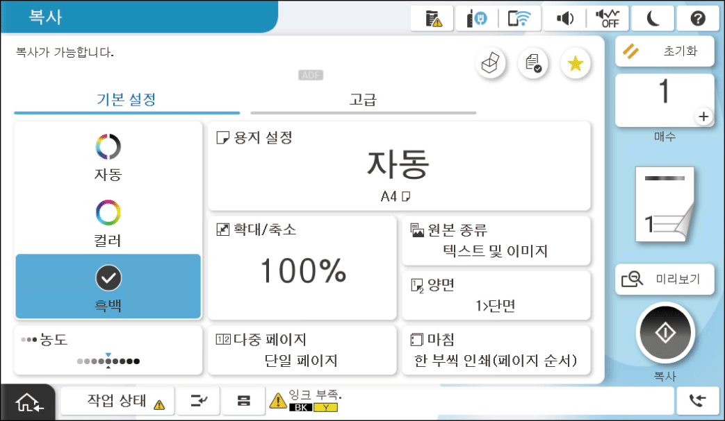Tap the home icon in bottom bar
Screen dimensions: 725x421
[x=28, y=403]
